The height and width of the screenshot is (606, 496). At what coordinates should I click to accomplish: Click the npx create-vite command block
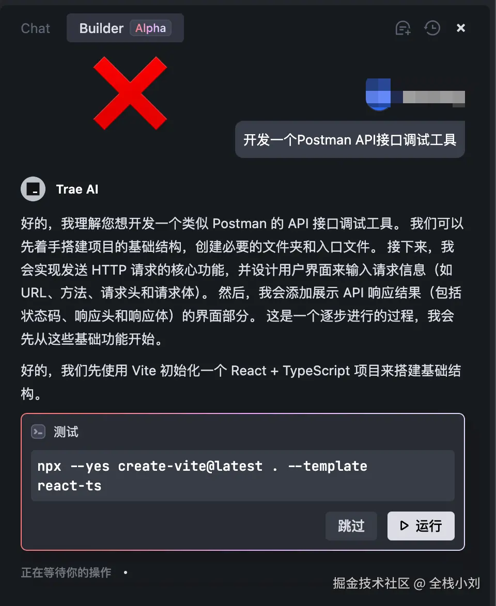tap(243, 476)
